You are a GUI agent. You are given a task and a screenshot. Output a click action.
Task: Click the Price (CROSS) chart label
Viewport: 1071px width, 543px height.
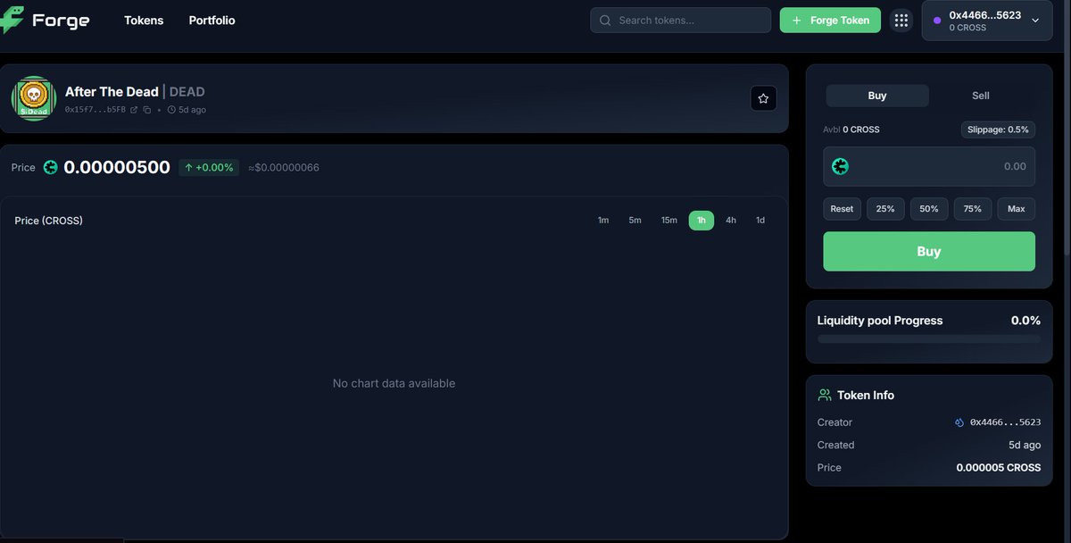[49, 221]
